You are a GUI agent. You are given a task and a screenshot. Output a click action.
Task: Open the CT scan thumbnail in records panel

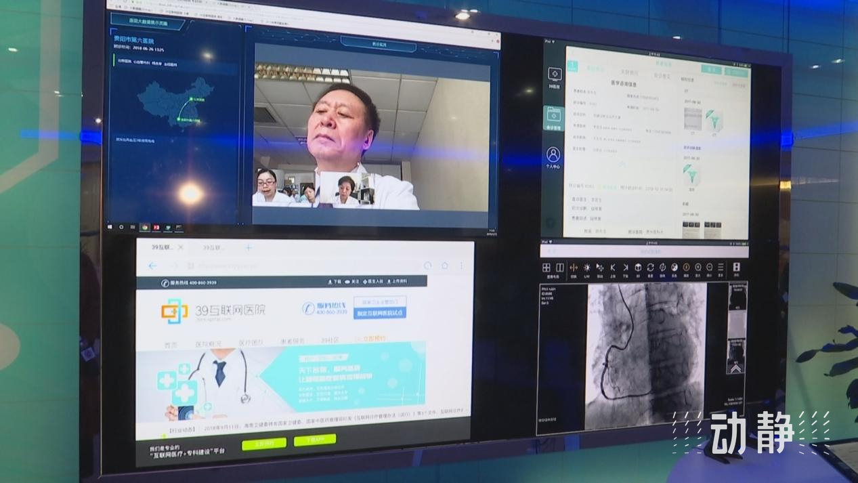point(691,121)
